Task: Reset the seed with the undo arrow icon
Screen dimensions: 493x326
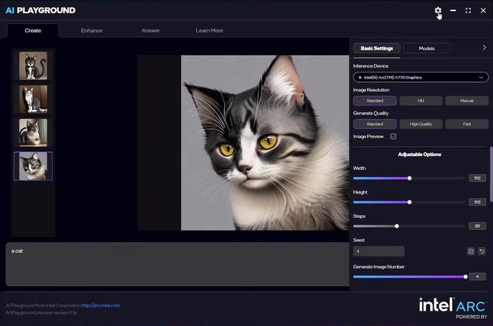Action: coord(482,251)
